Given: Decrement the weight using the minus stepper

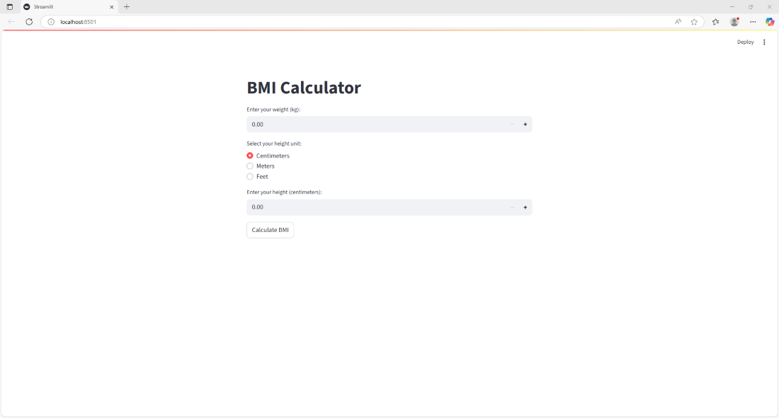Looking at the screenshot, I should coord(512,124).
